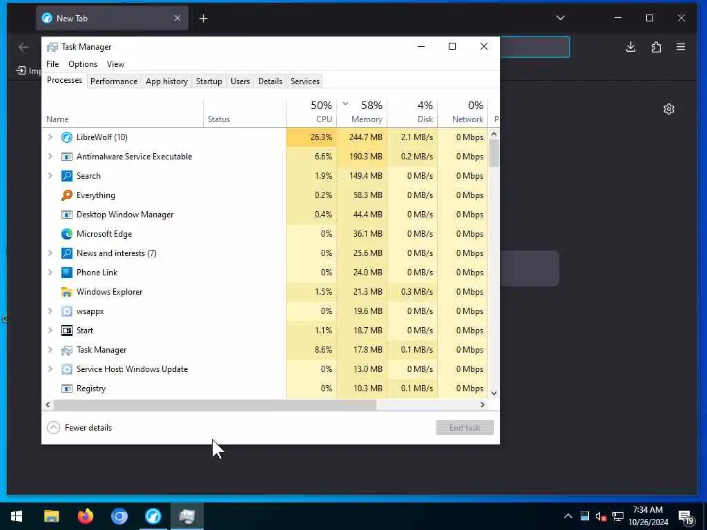Sort processes by CPU column
This screenshot has height=530, width=707.
coord(311,112)
